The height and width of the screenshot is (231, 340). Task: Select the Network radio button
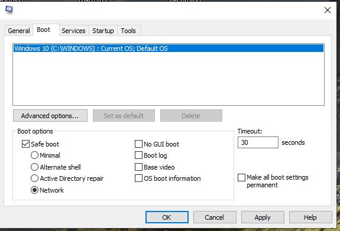[x=34, y=190]
